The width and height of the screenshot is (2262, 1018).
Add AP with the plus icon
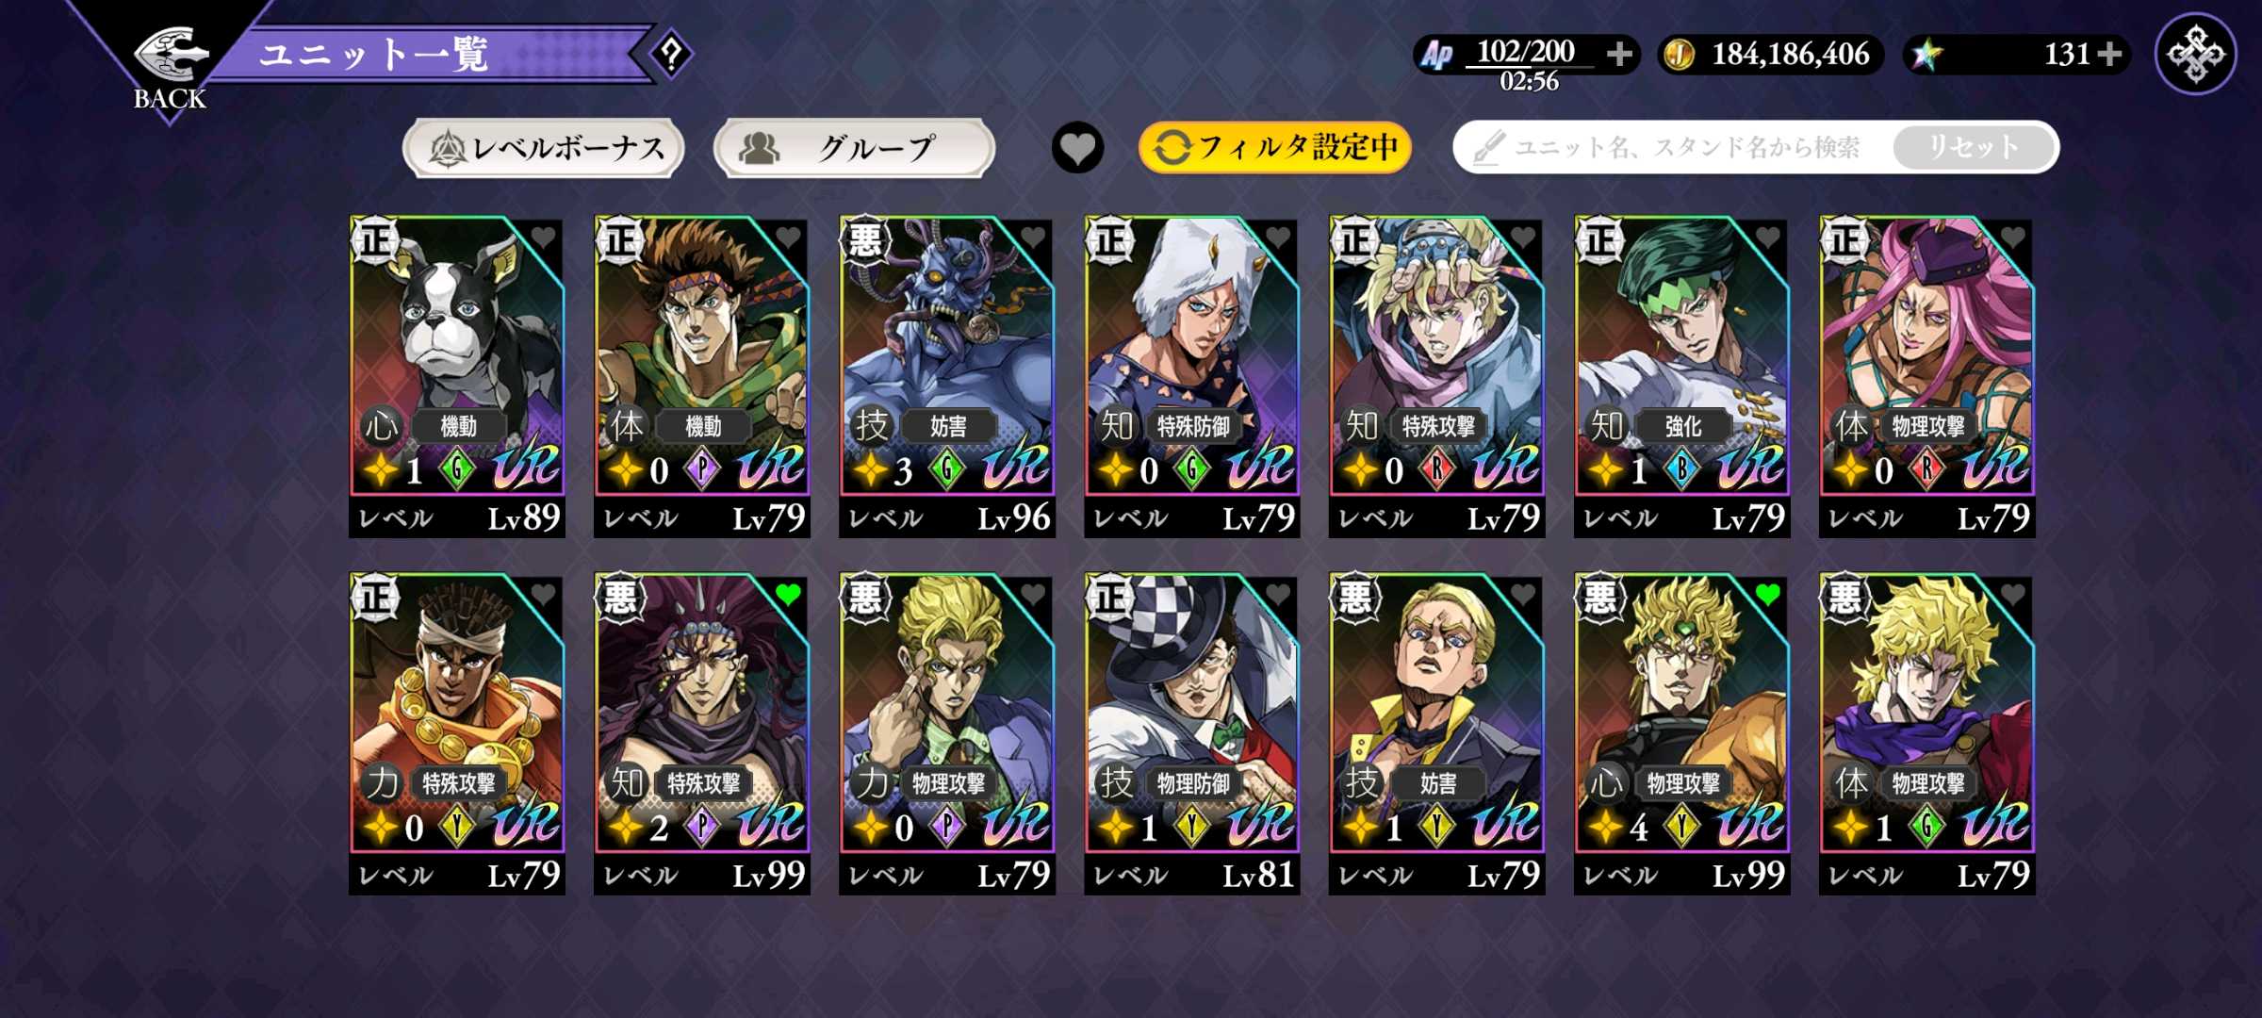click(1619, 54)
